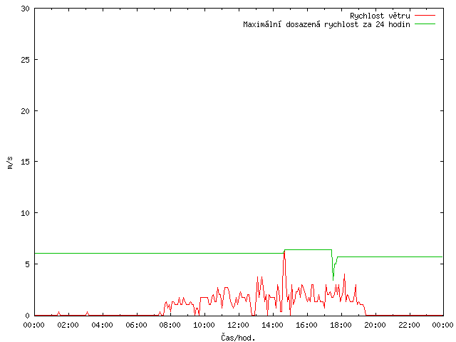Click the x-axis time 22:00
Viewport: 456px width, 342px height.
tap(409, 325)
